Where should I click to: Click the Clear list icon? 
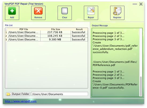pyautogui.click(x=65, y=11)
